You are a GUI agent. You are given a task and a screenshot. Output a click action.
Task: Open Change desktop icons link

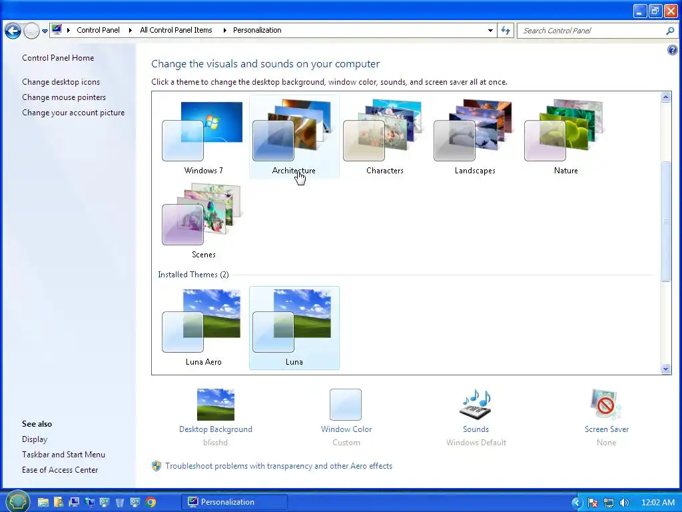(x=61, y=82)
